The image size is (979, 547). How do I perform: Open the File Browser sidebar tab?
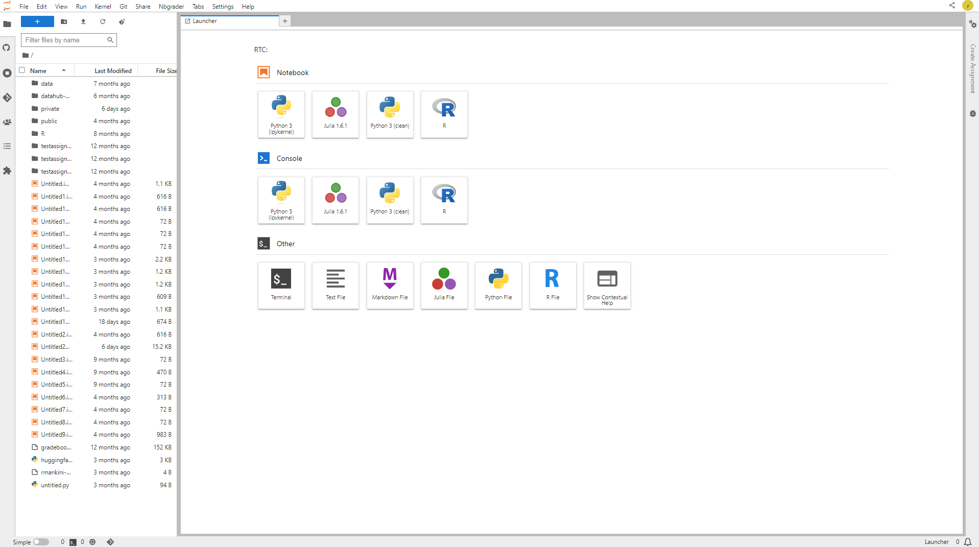pos(7,24)
